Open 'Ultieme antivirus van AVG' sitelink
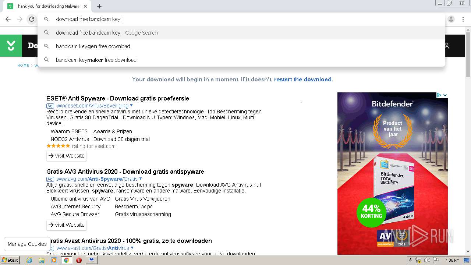Viewport: 471px width, 265px height. tap(81, 199)
